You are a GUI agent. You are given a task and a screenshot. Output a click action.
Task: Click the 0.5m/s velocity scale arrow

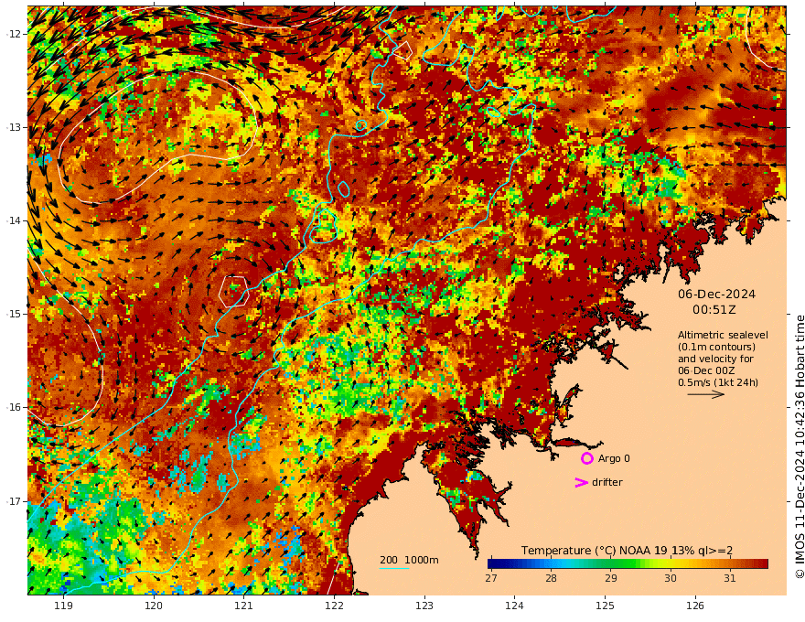point(706,394)
